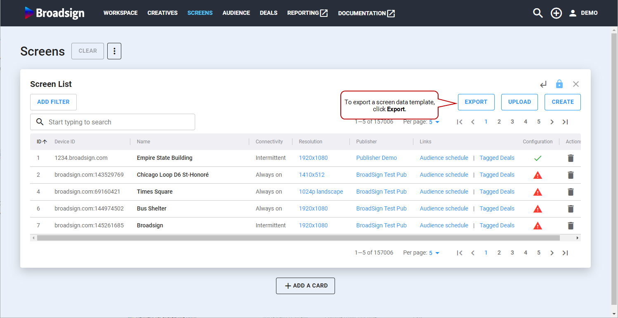Screen dimensions: 618x318
Task: Open the three-dot menu beside Screens title
Action: click(114, 51)
